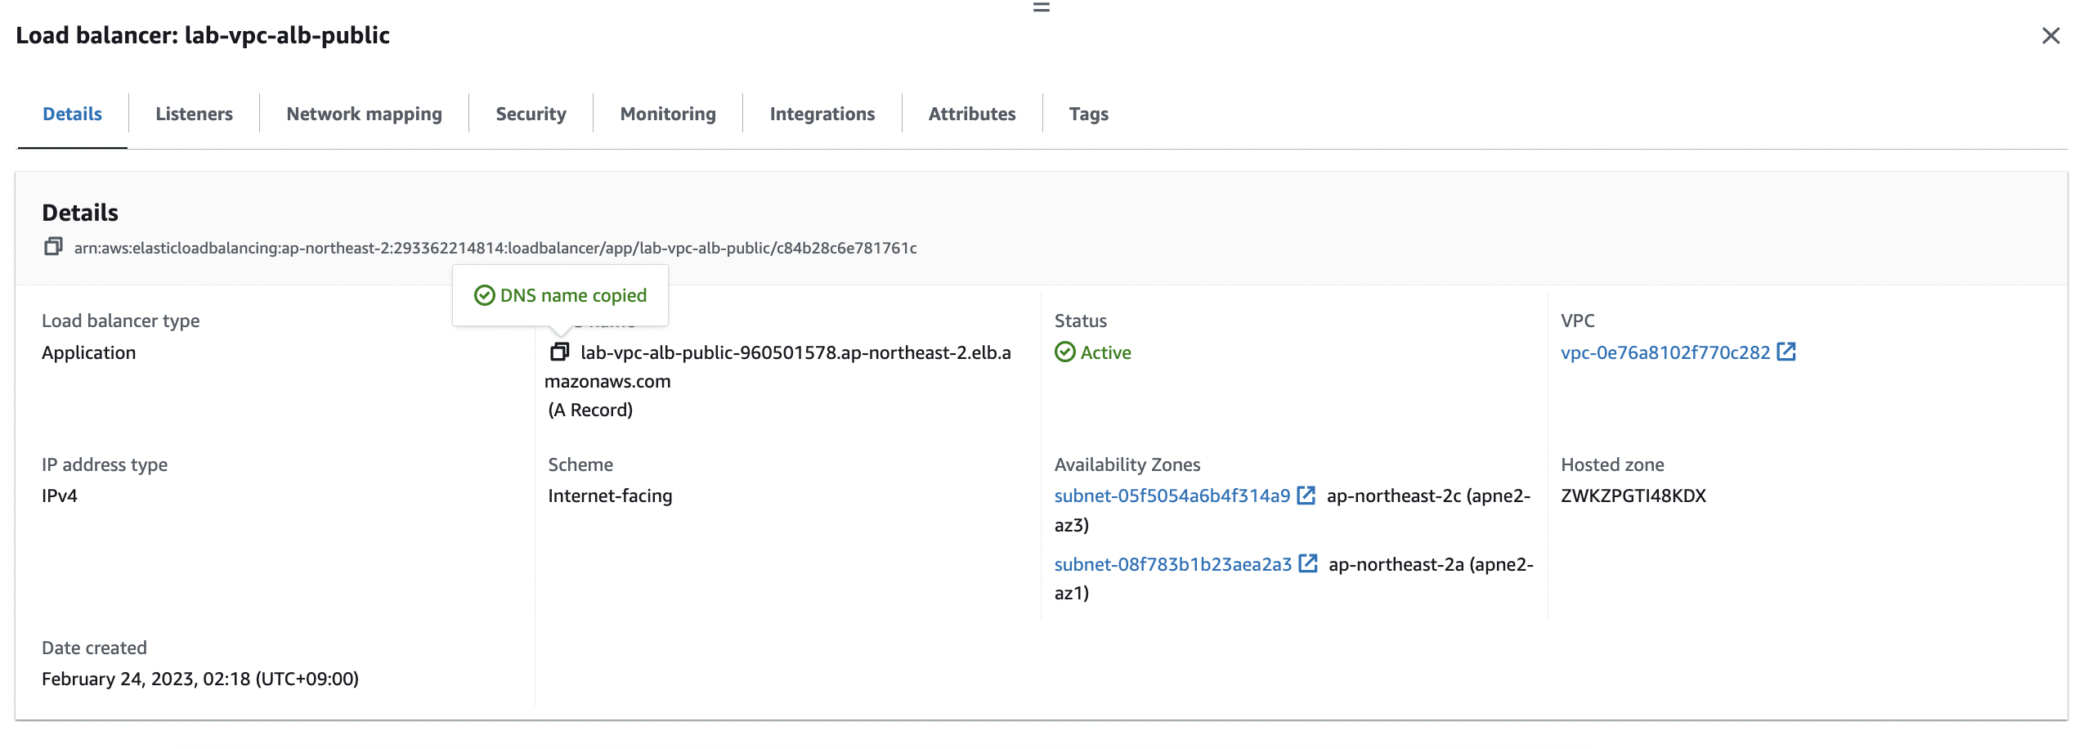Screen dimensions: 2088x749
Task: Click the DNS name copied notification
Action: tap(560, 295)
